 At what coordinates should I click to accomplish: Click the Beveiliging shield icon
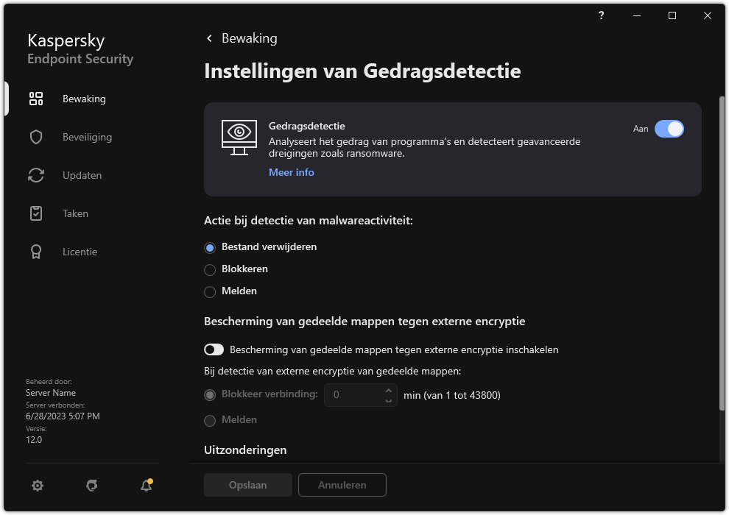(36, 137)
